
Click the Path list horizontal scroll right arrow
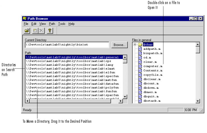tap(121, 101)
